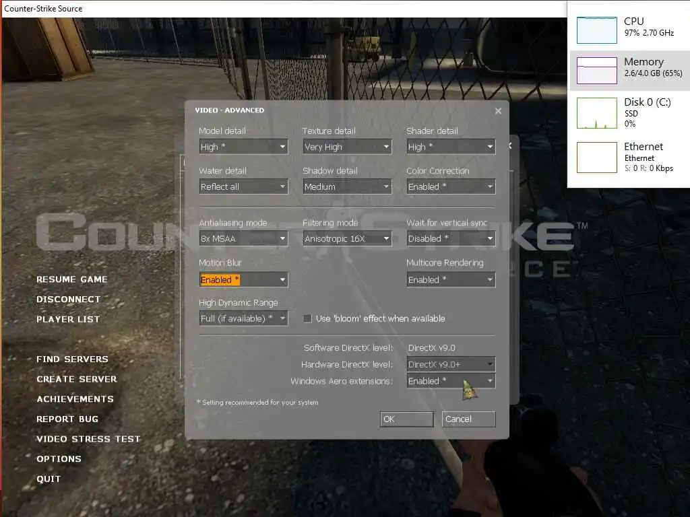This screenshot has height=517, width=690.
Task: Open Options from main menu
Action: [59, 459]
